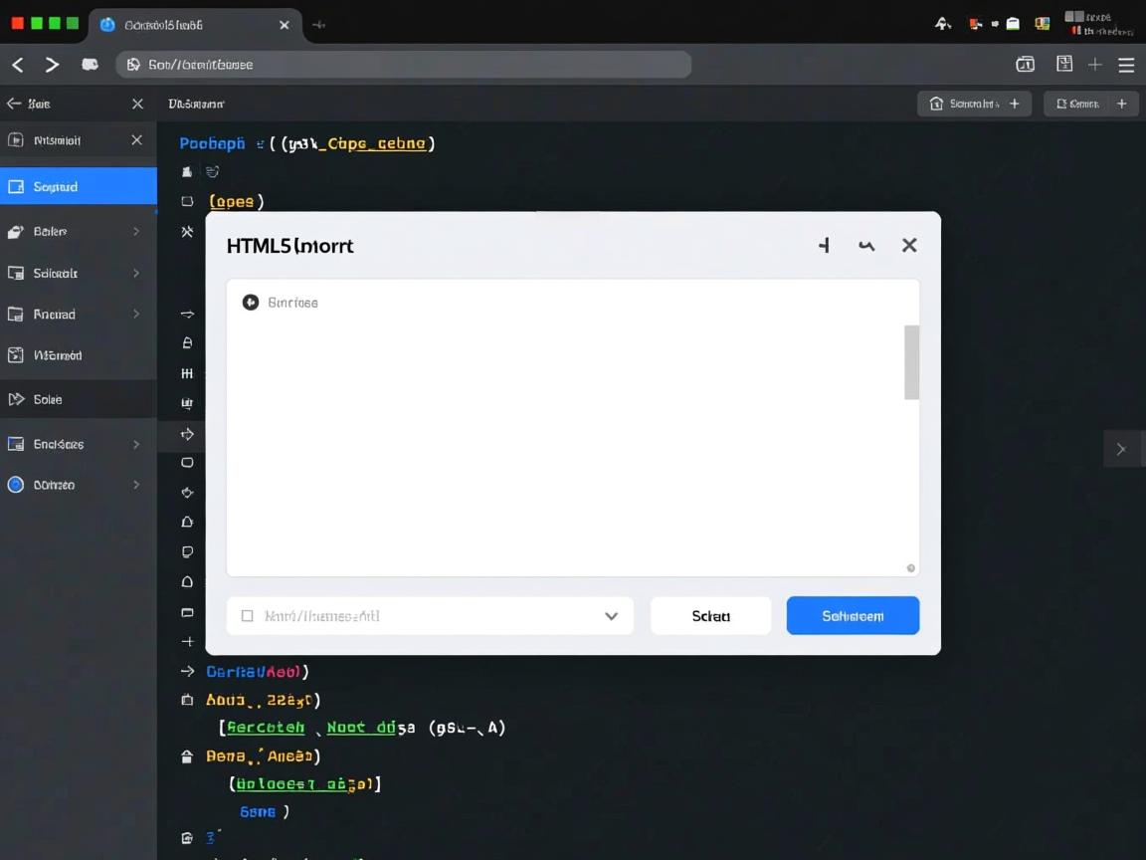Click inside the address bar

pyautogui.click(x=398, y=64)
